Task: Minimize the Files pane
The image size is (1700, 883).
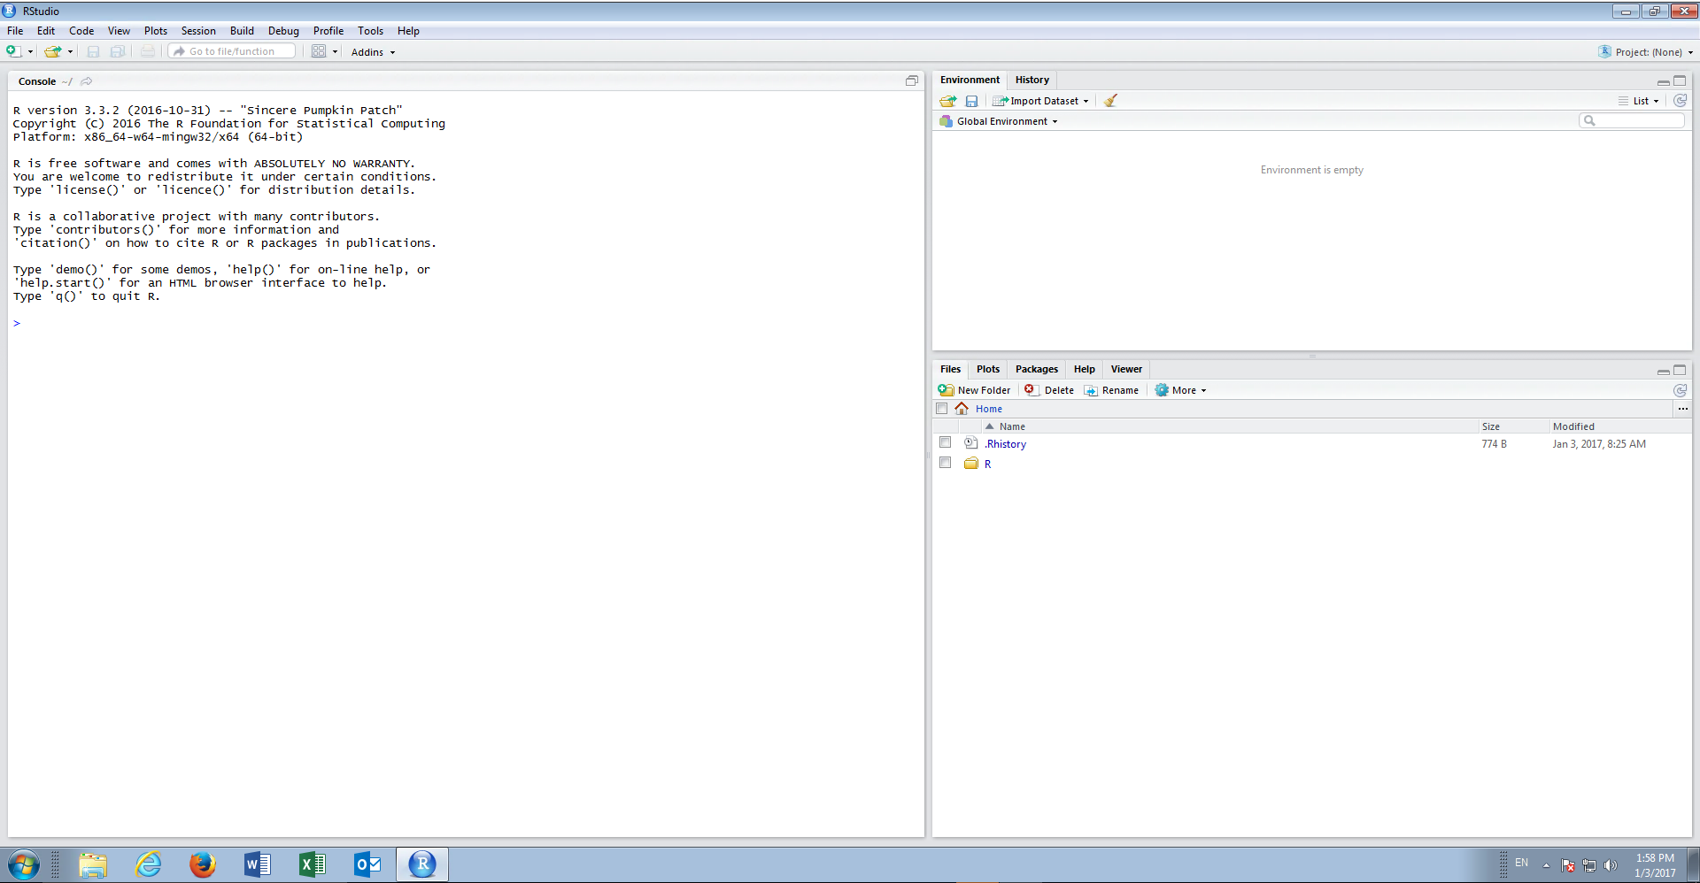Action: [x=1663, y=371]
